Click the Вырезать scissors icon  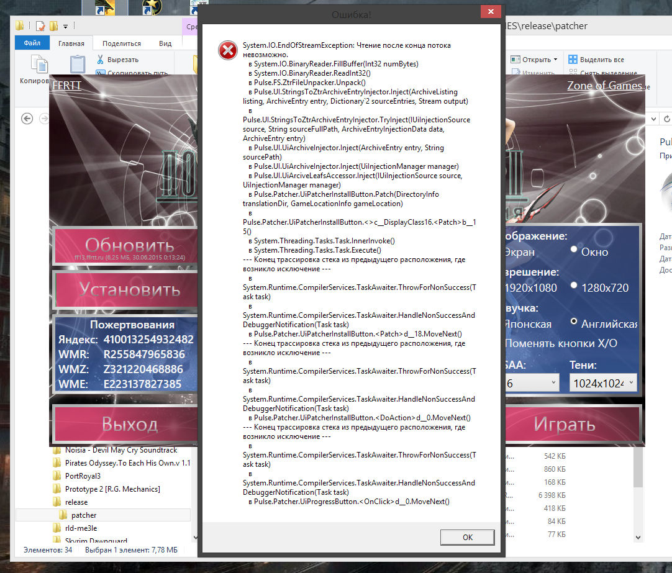click(100, 60)
